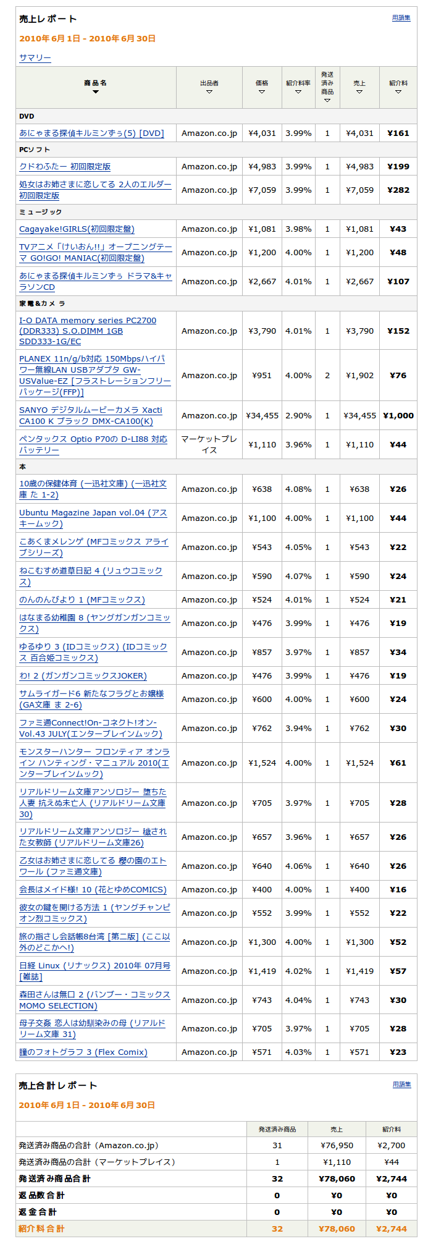428x1244 pixels.
Task: Click the 売上 column sort arrow
Action: click(359, 92)
